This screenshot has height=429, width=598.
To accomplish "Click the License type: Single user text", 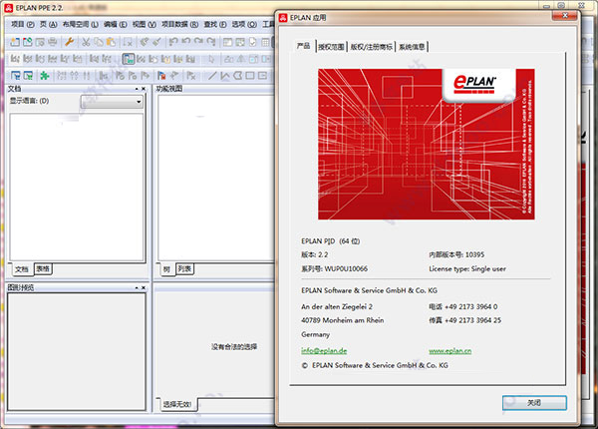I will click(x=467, y=268).
